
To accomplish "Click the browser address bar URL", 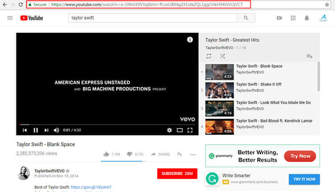I will click(147, 4).
